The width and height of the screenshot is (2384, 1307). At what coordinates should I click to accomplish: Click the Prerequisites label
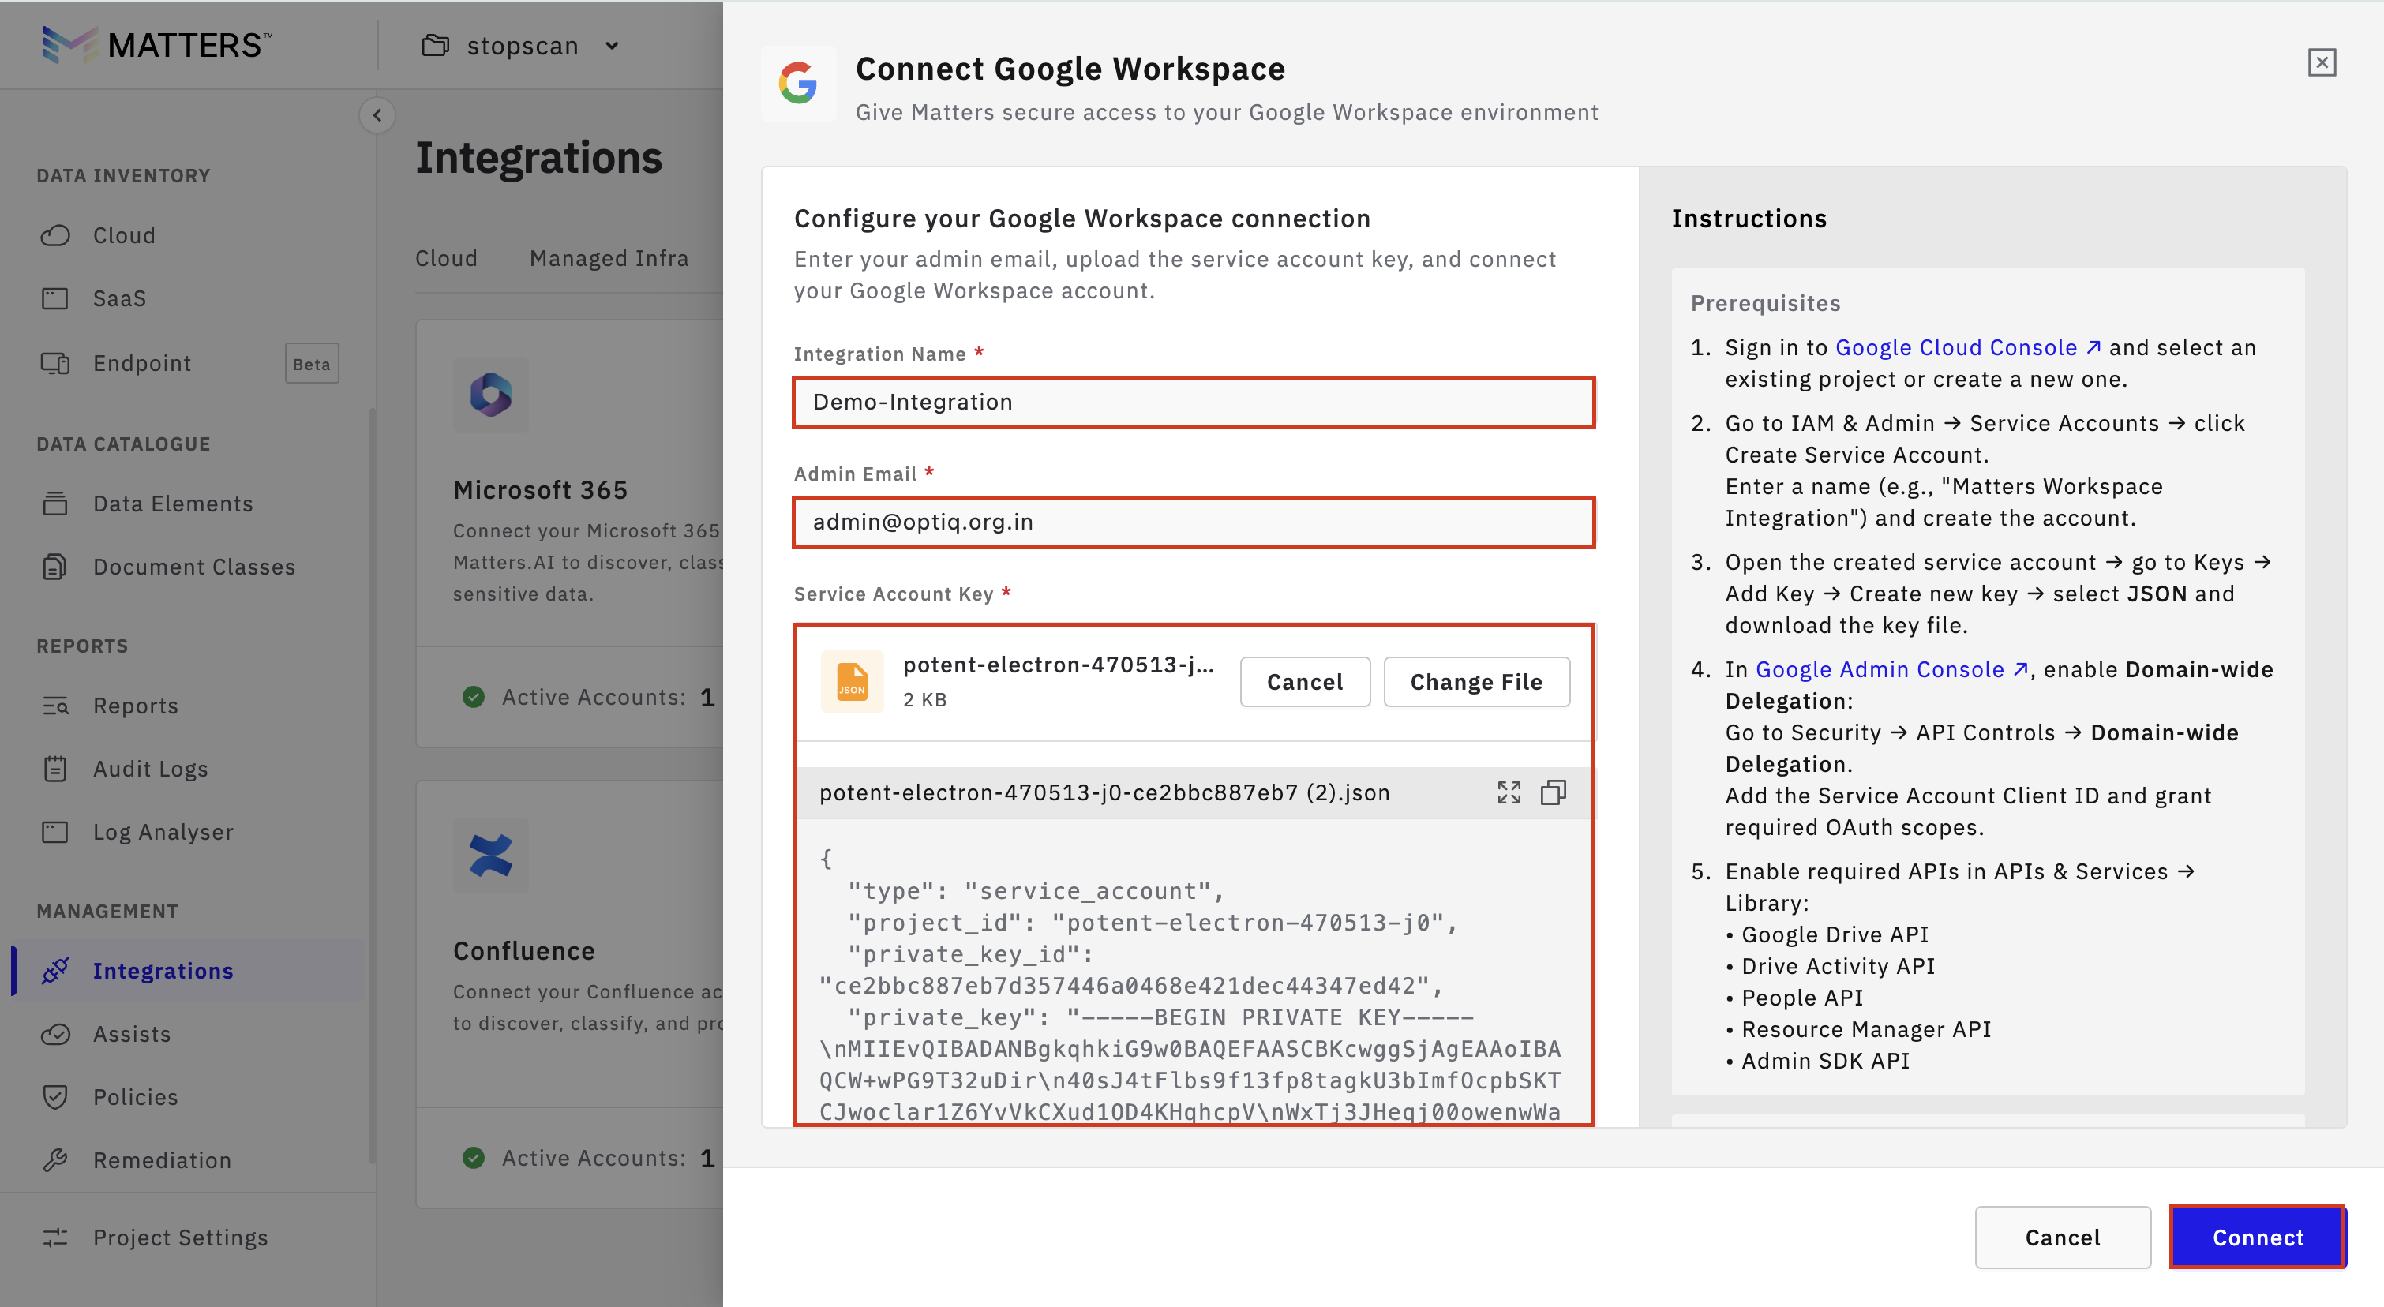pos(1765,302)
